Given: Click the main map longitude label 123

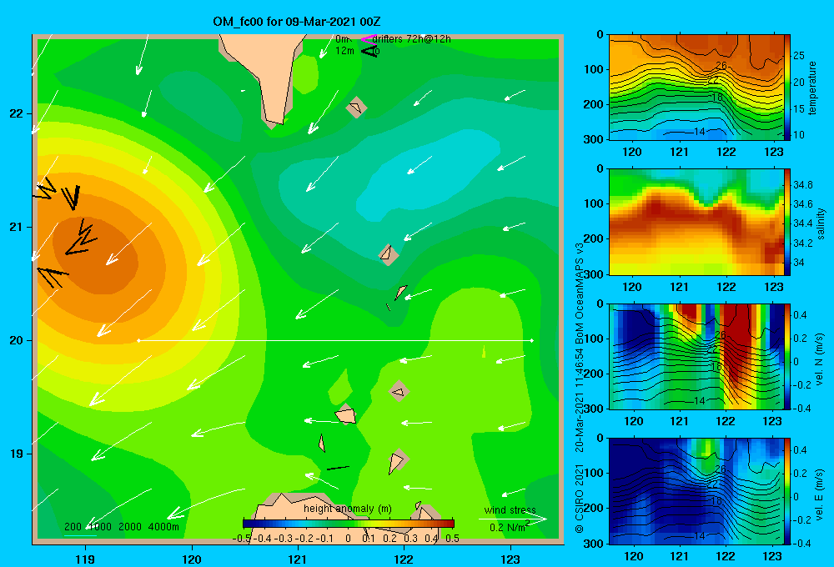Looking at the screenshot, I should [510, 559].
